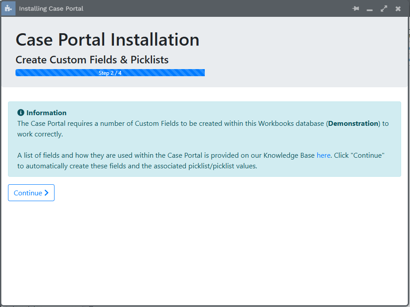Open the Knowledge Base 'here' link
The width and height of the screenshot is (410, 307).
point(324,155)
